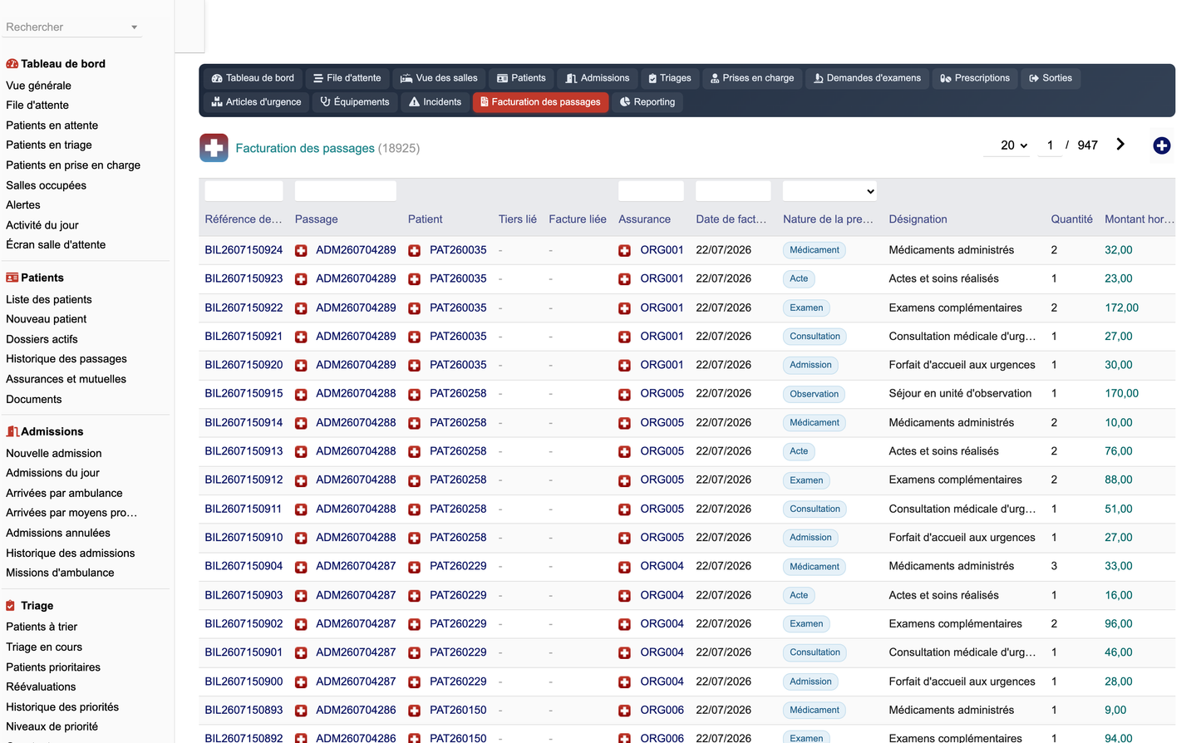Click the patient icon in row BIL2607150910

414,539
